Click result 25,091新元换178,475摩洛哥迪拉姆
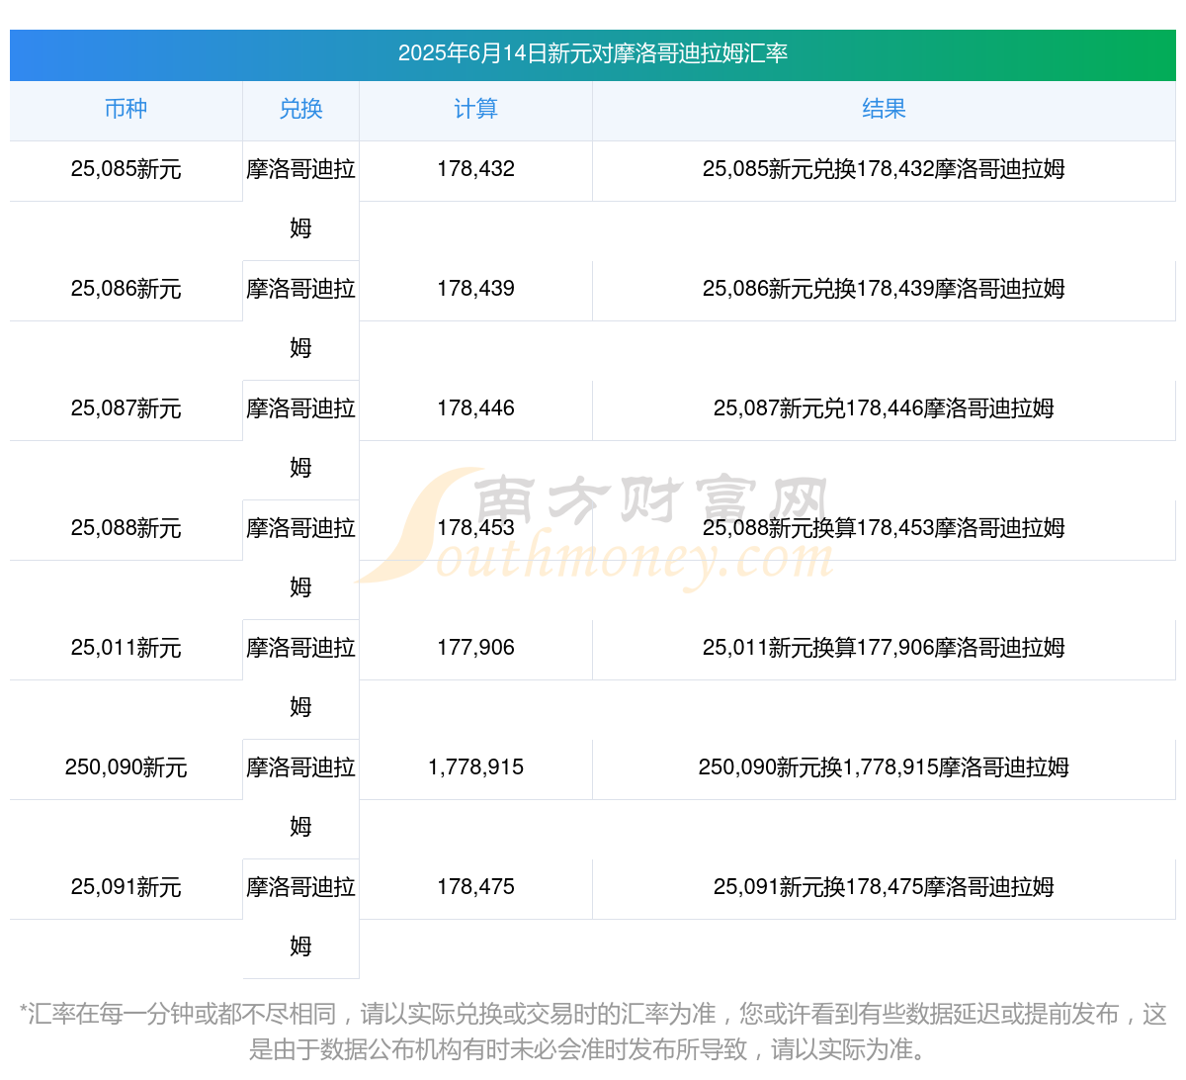 pos(884,887)
